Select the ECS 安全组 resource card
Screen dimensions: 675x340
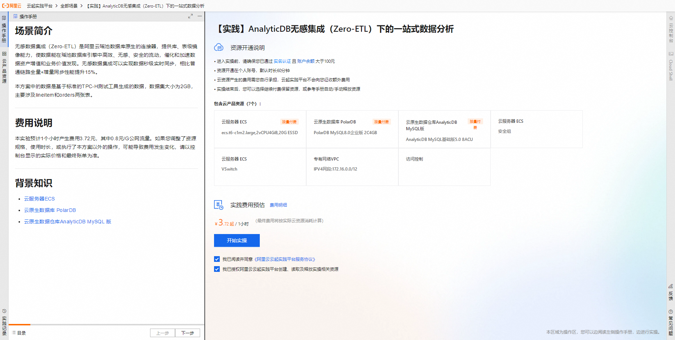click(537, 129)
